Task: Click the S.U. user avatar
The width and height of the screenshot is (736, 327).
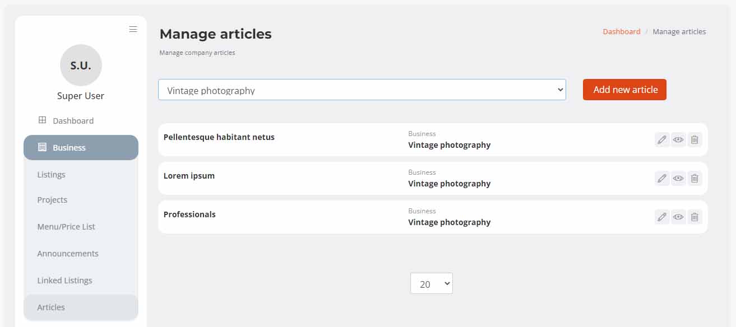Action: click(81, 66)
